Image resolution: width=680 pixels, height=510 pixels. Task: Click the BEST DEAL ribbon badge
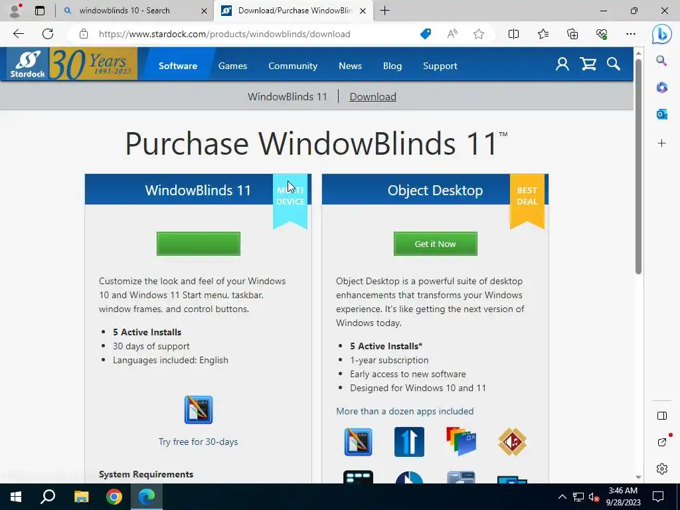(x=527, y=201)
